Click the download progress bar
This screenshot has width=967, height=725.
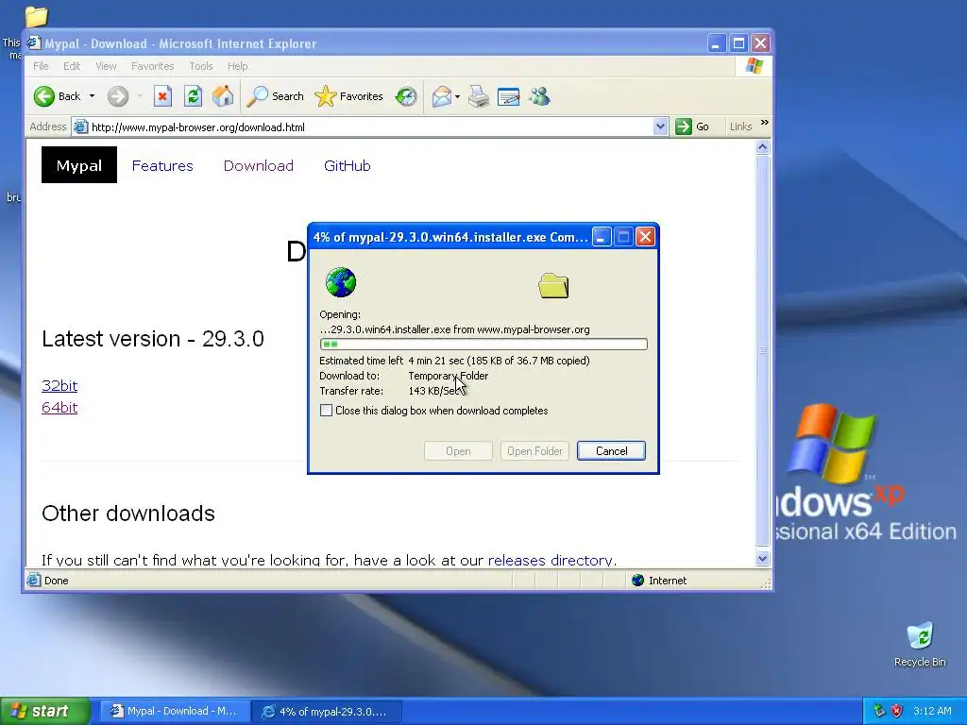click(x=483, y=344)
